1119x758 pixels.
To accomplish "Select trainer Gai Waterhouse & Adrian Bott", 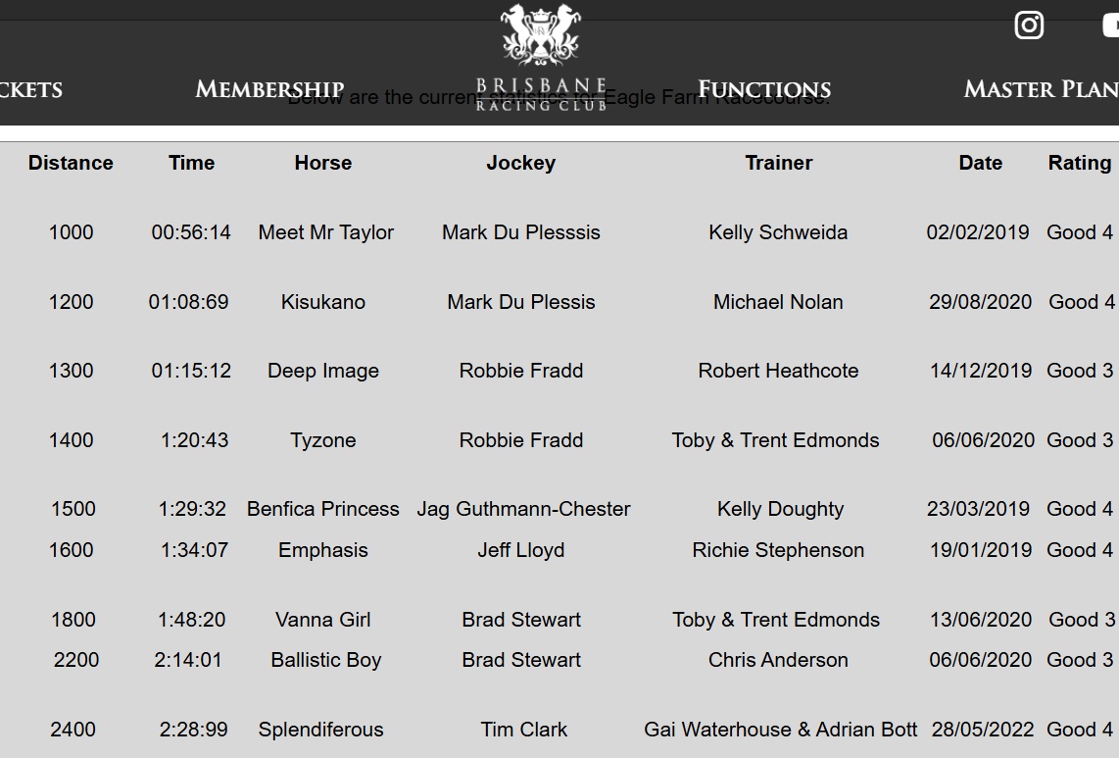I will pyautogui.click(x=779, y=730).
